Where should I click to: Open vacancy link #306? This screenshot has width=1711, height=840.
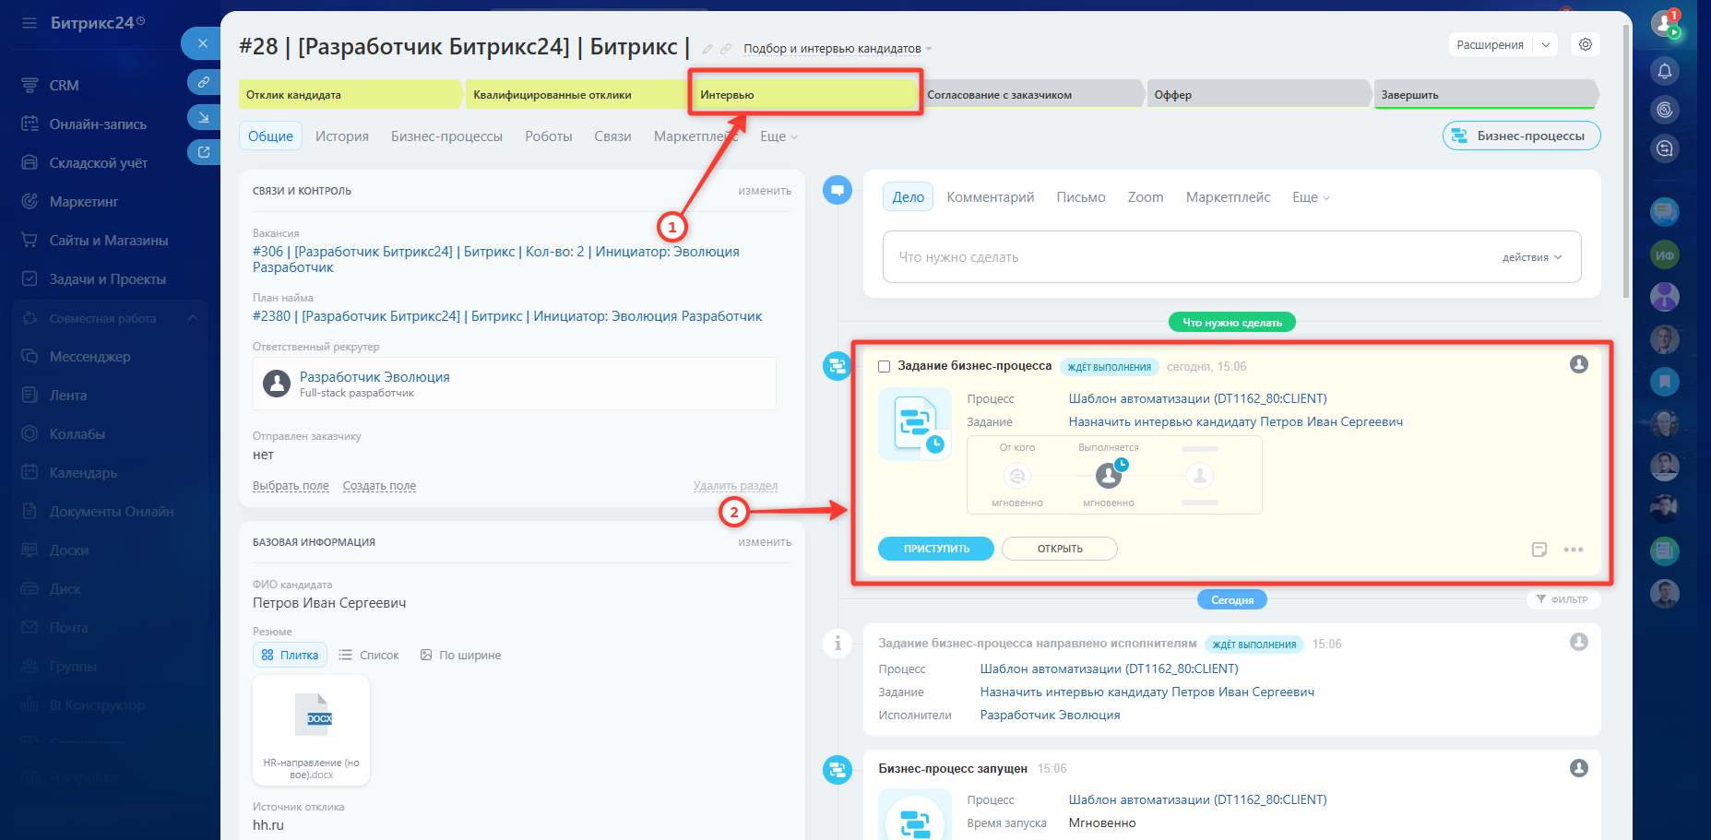[x=496, y=259]
